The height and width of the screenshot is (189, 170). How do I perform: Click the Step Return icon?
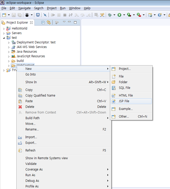[x=89, y=15]
